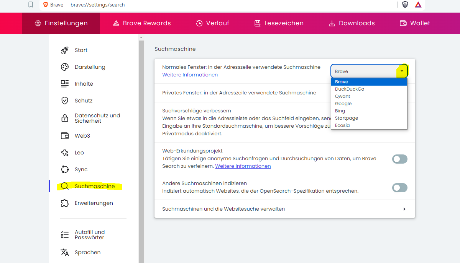This screenshot has height=263, width=460.
Task: Click the lock icon for Datenschutz und Sicherheit
Action: tap(65, 118)
